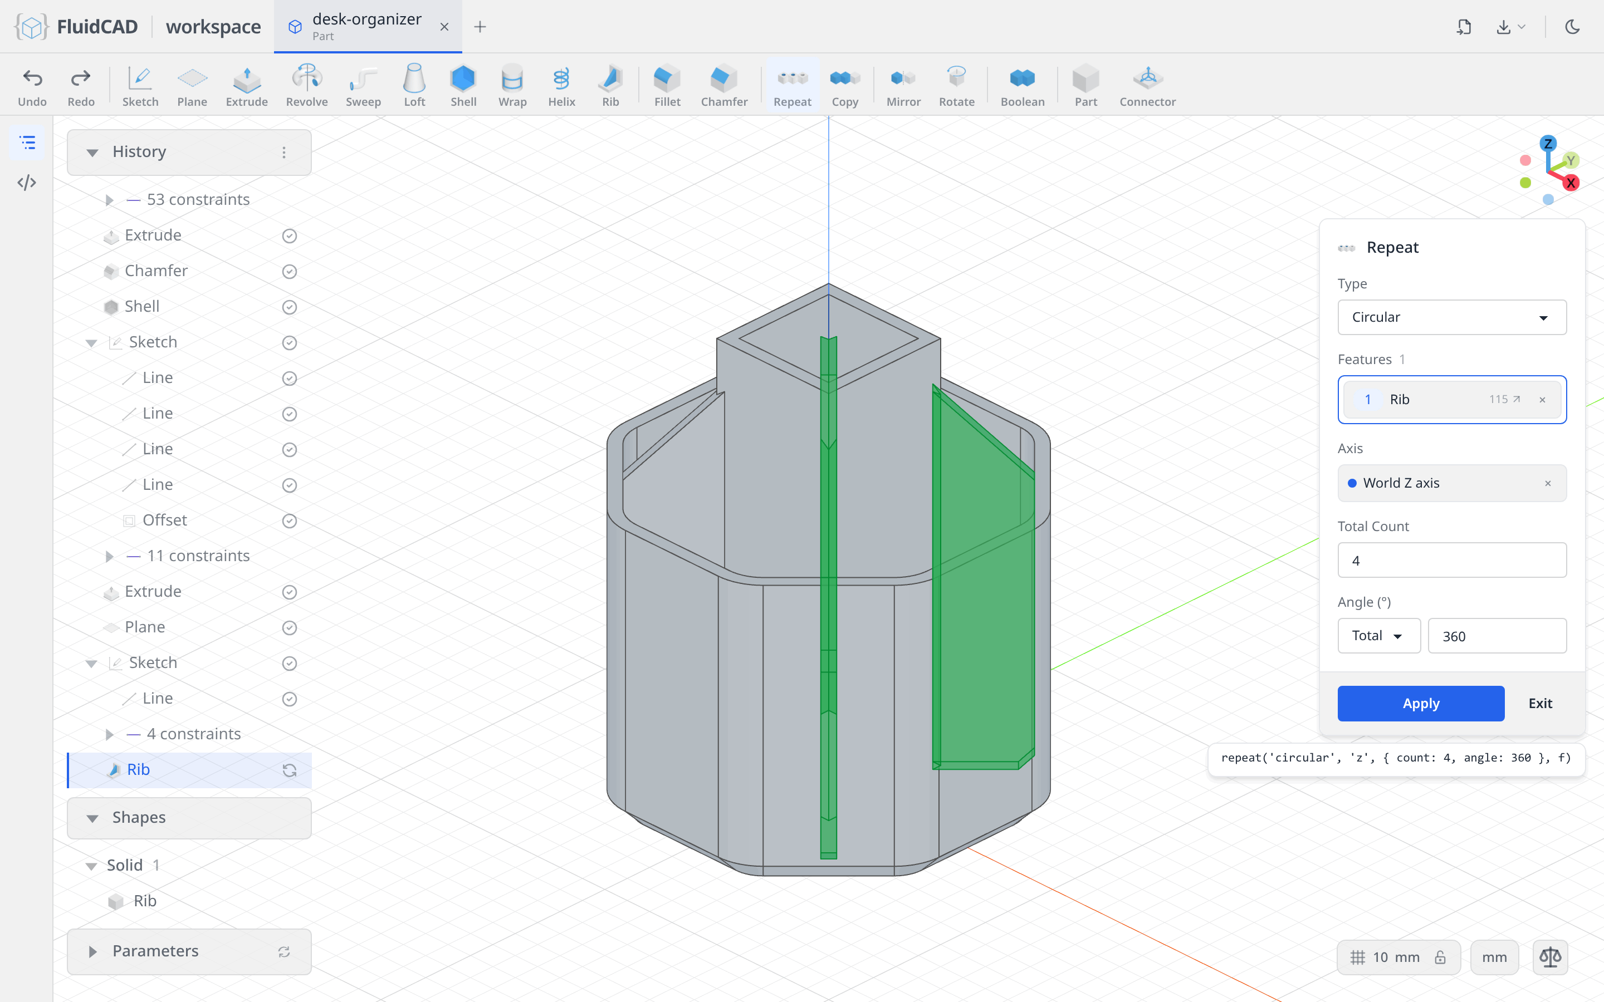Remove the World Z axis selection
1604x1002 pixels.
coord(1548,483)
